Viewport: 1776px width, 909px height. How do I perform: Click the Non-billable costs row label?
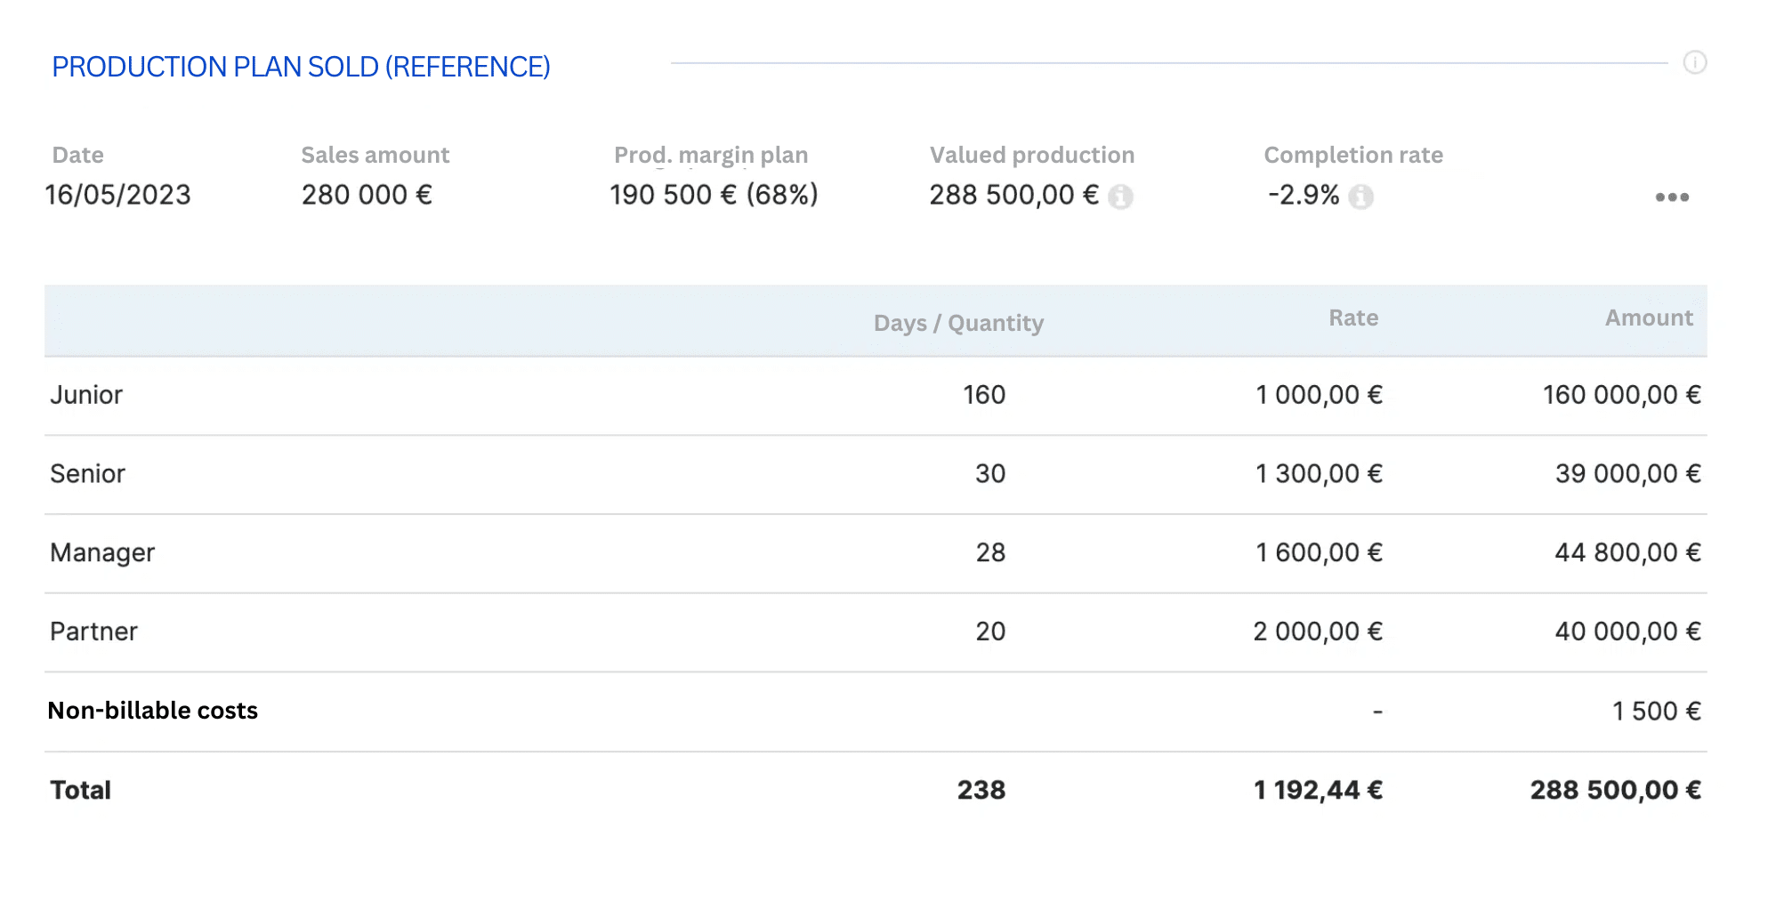pyautogui.click(x=152, y=711)
